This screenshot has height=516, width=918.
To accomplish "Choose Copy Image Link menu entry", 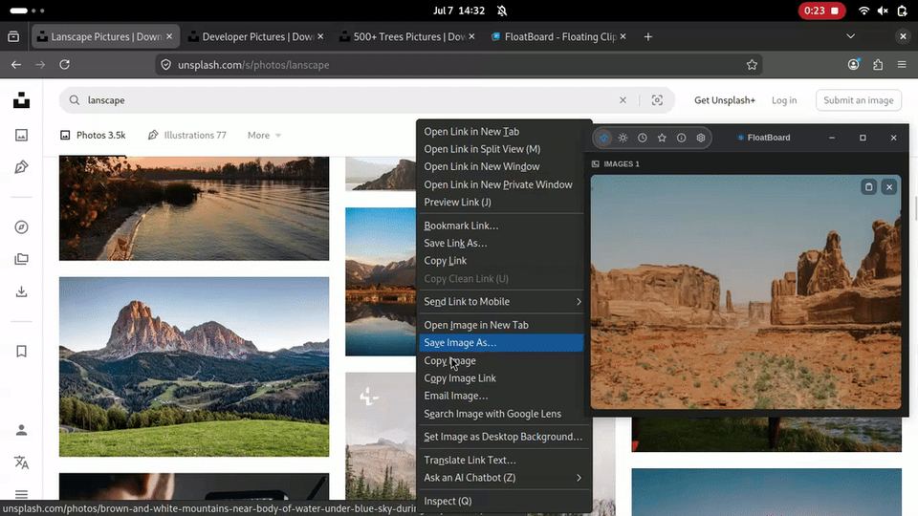I will 501,378.
